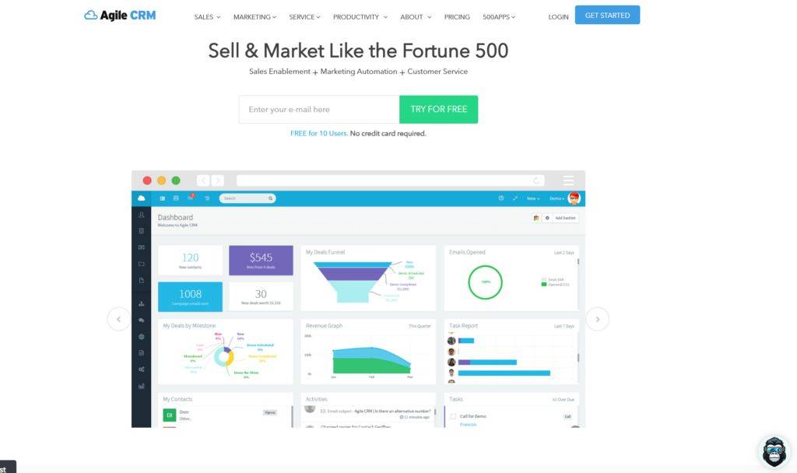Go to the Pricing page
This screenshot has height=473, width=797.
pyautogui.click(x=457, y=17)
